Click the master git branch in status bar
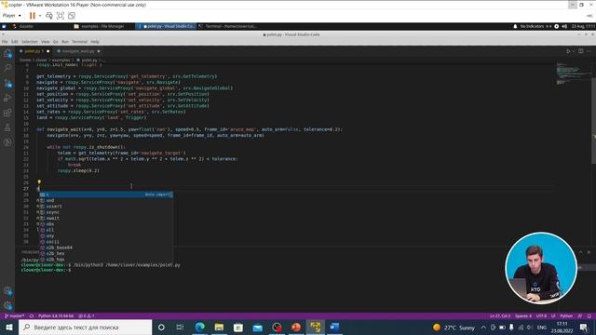 (15, 316)
